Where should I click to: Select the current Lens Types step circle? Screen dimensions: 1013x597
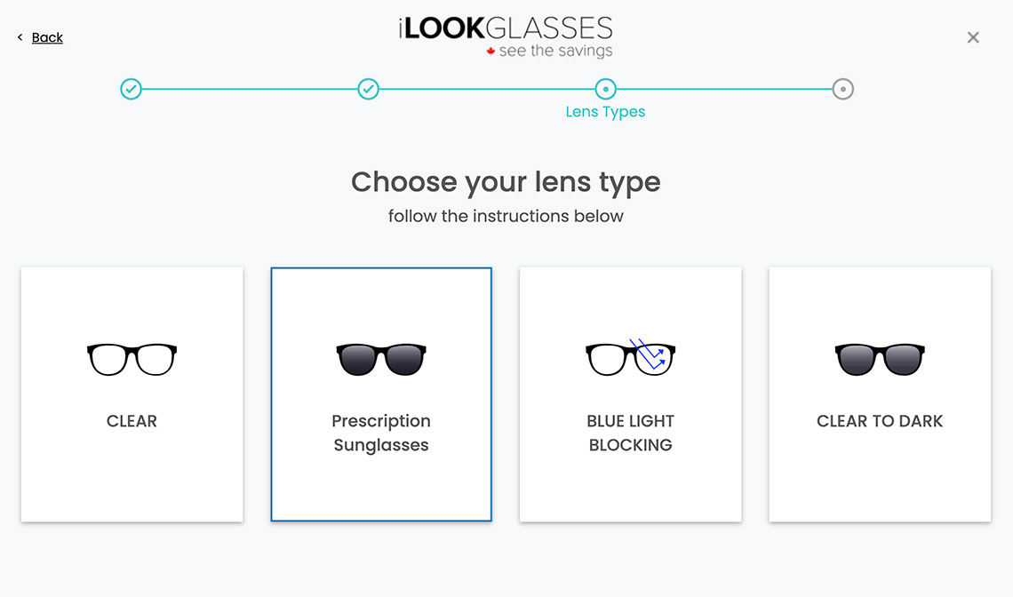coord(605,89)
